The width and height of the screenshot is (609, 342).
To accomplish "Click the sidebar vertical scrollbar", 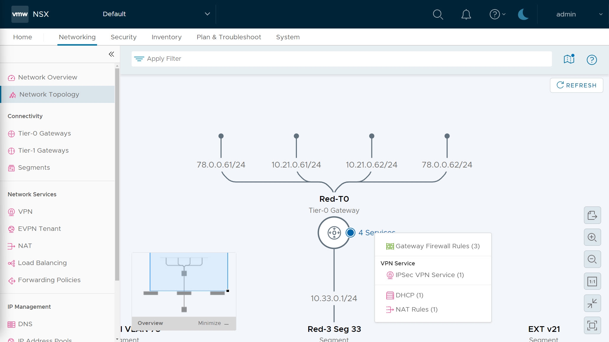I will pyautogui.click(x=117, y=174).
